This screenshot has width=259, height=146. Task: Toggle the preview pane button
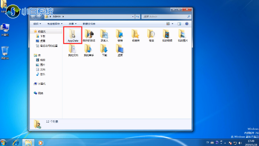[x=180, y=23]
